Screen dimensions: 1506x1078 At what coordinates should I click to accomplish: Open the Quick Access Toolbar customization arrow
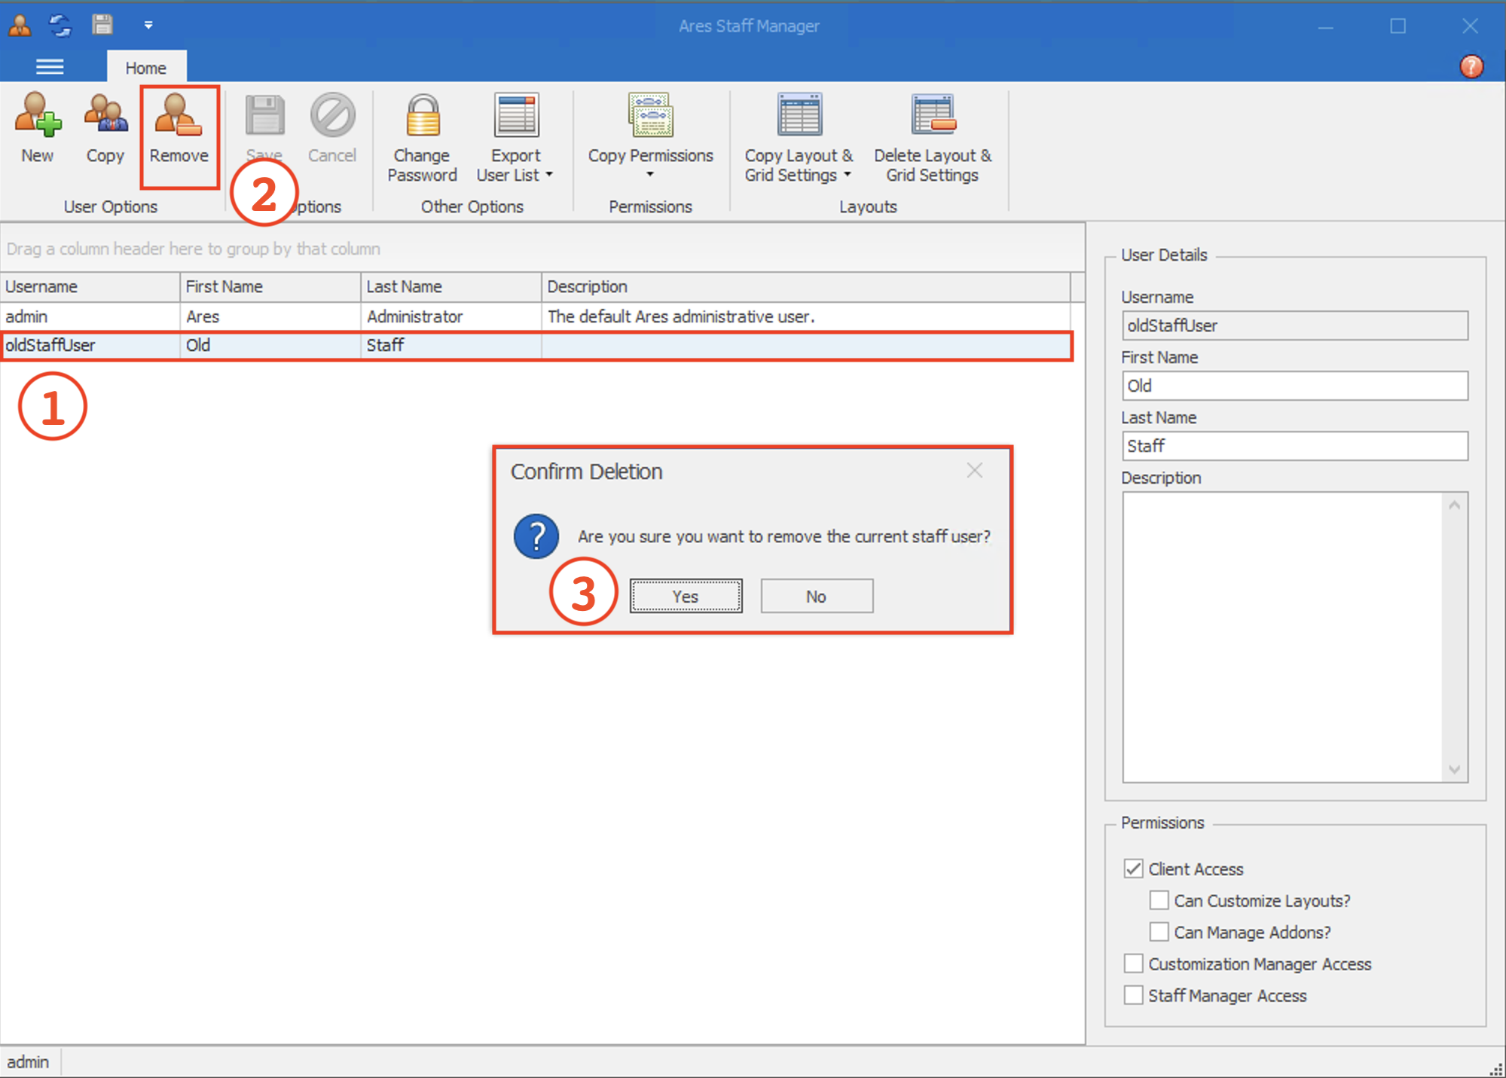coord(148,25)
